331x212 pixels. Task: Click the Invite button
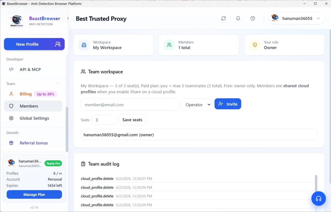point(228,104)
